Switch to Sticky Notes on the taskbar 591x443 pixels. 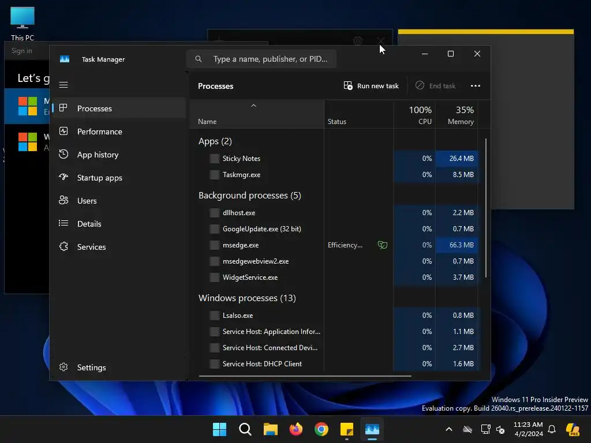[347, 429]
